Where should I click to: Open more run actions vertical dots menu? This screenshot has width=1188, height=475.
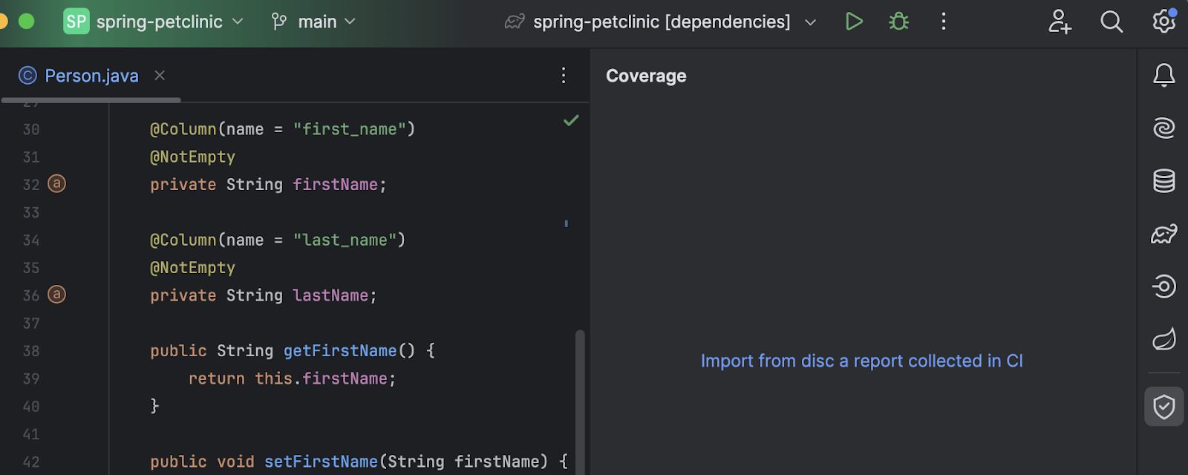coord(944,22)
